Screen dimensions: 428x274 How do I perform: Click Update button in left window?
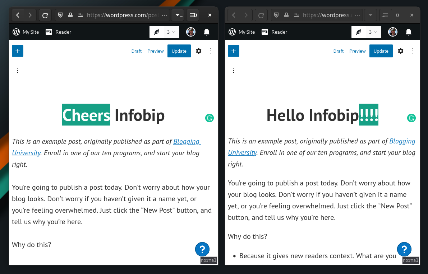[179, 51]
